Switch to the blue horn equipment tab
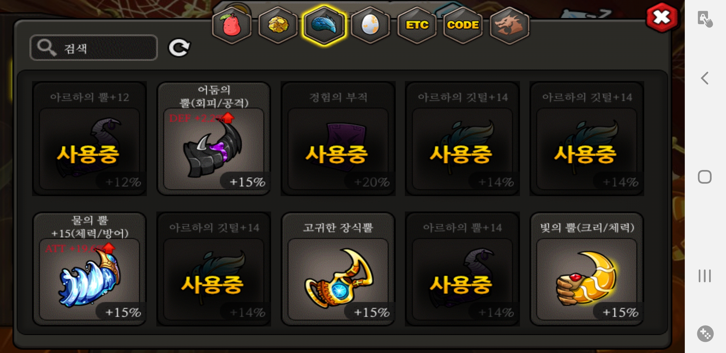 tap(324, 25)
